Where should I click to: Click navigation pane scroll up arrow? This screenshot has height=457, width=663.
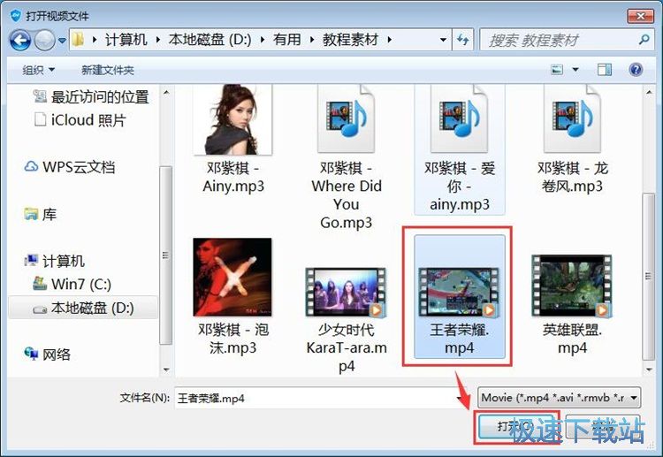(x=166, y=92)
